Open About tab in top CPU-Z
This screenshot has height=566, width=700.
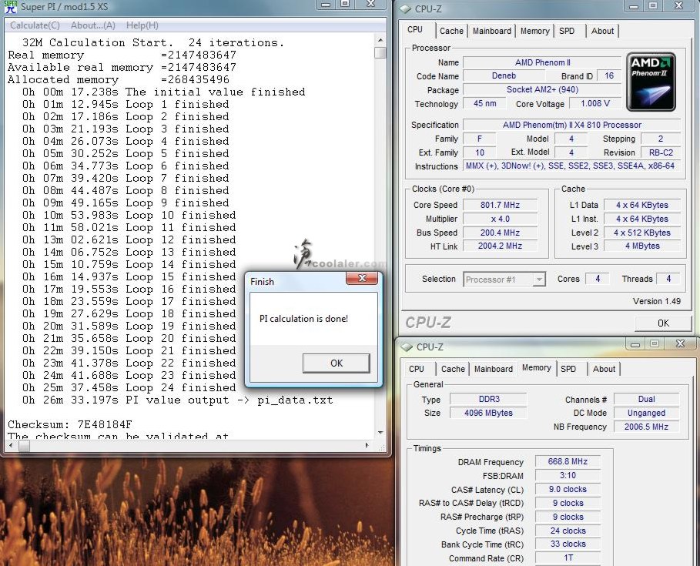point(602,31)
